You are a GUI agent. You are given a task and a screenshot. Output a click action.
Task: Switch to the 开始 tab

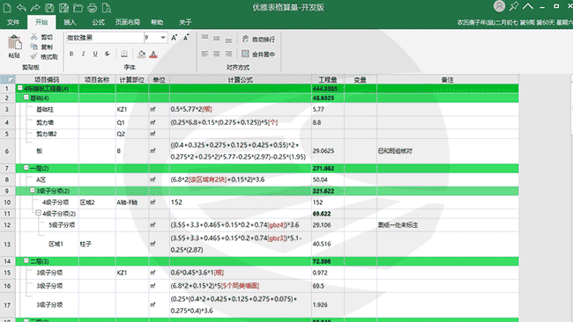click(x=41, y=22)
